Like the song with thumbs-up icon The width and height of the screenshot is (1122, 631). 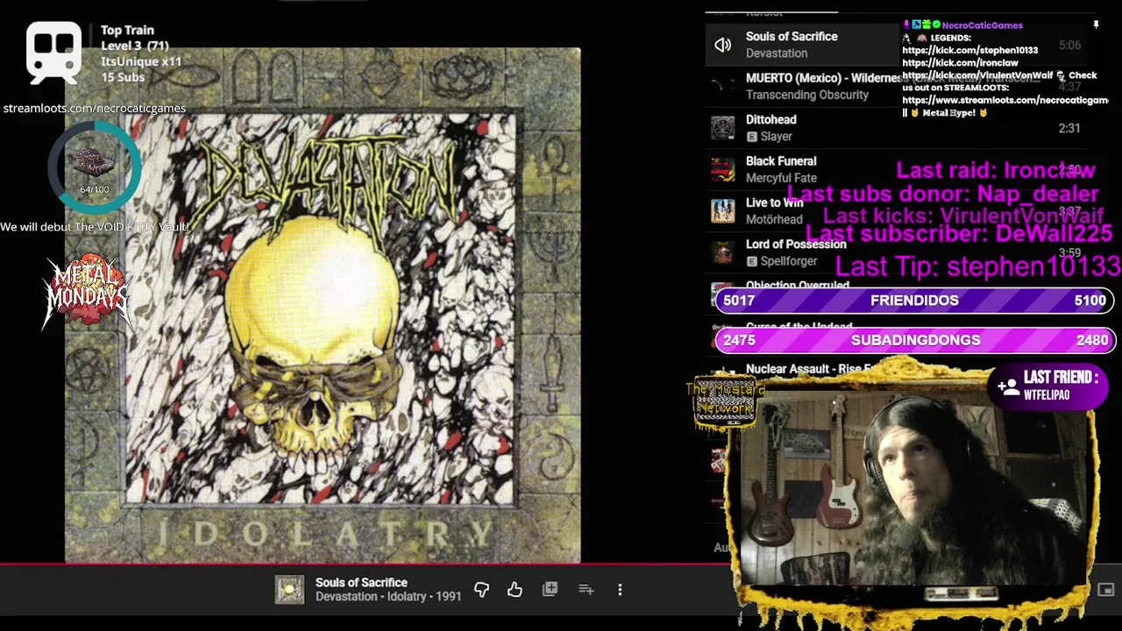[x=515, y=590]
